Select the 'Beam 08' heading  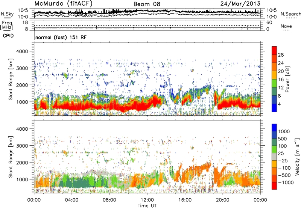click(147, 4)
